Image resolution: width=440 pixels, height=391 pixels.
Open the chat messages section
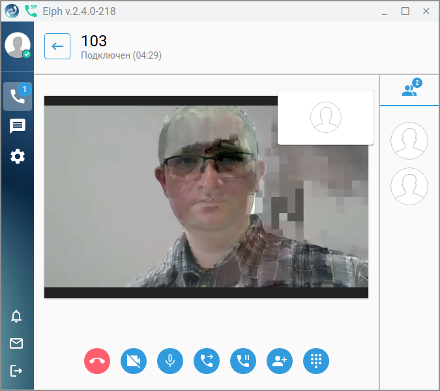[18, 126]
